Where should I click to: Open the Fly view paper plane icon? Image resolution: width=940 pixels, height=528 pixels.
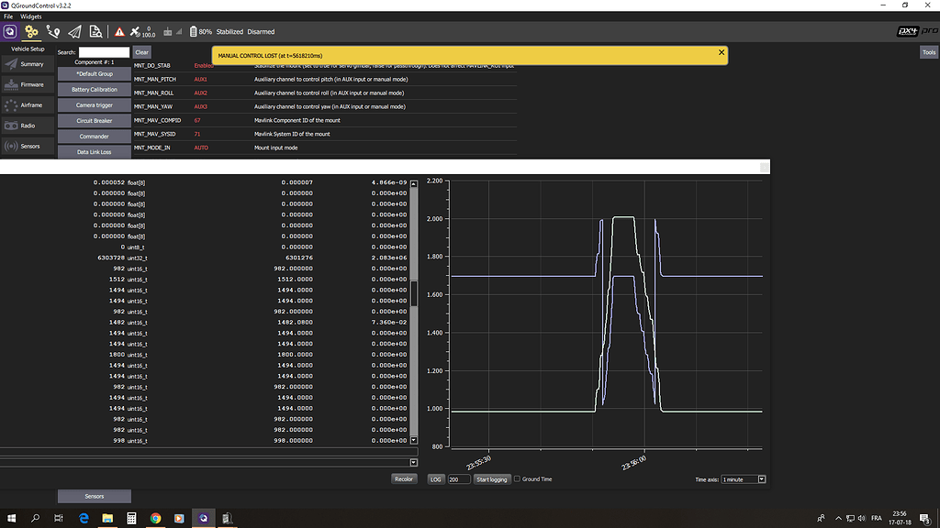(74, 31)
